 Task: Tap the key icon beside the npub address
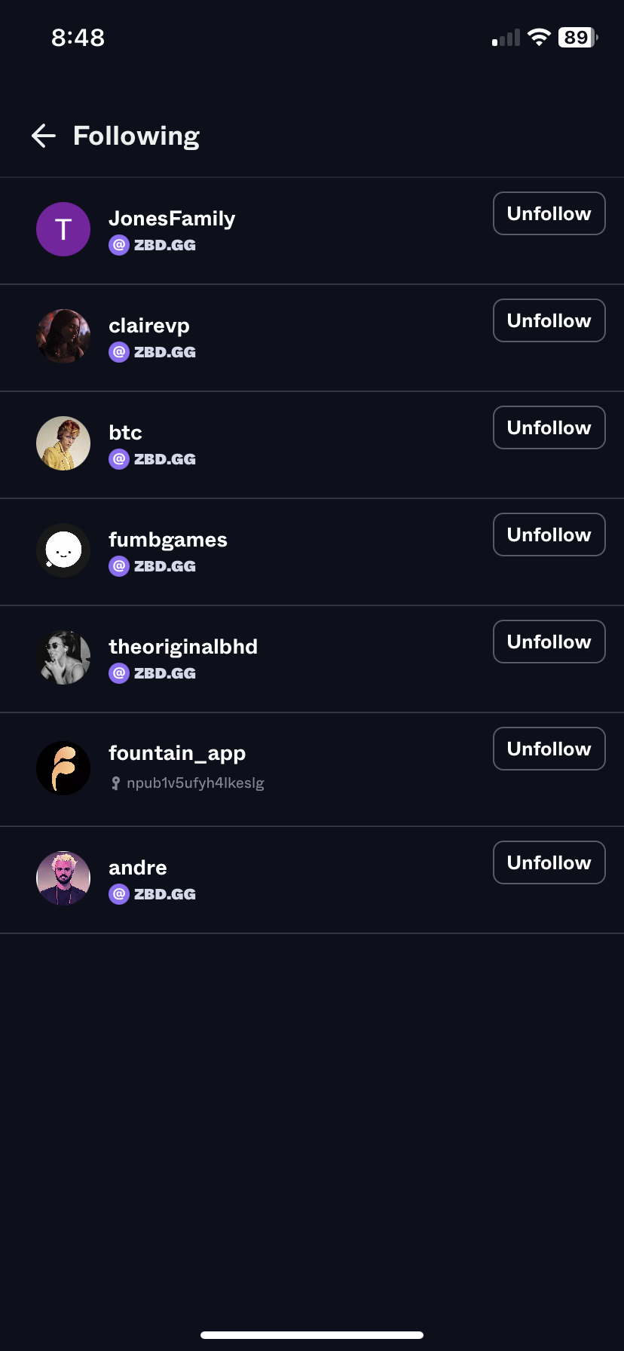pyautogui.click(x=115, y=783)
